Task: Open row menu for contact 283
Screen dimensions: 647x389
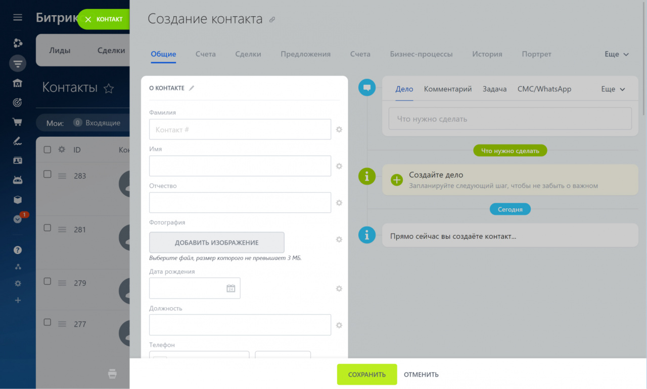Action: click(x=62, y=176)
